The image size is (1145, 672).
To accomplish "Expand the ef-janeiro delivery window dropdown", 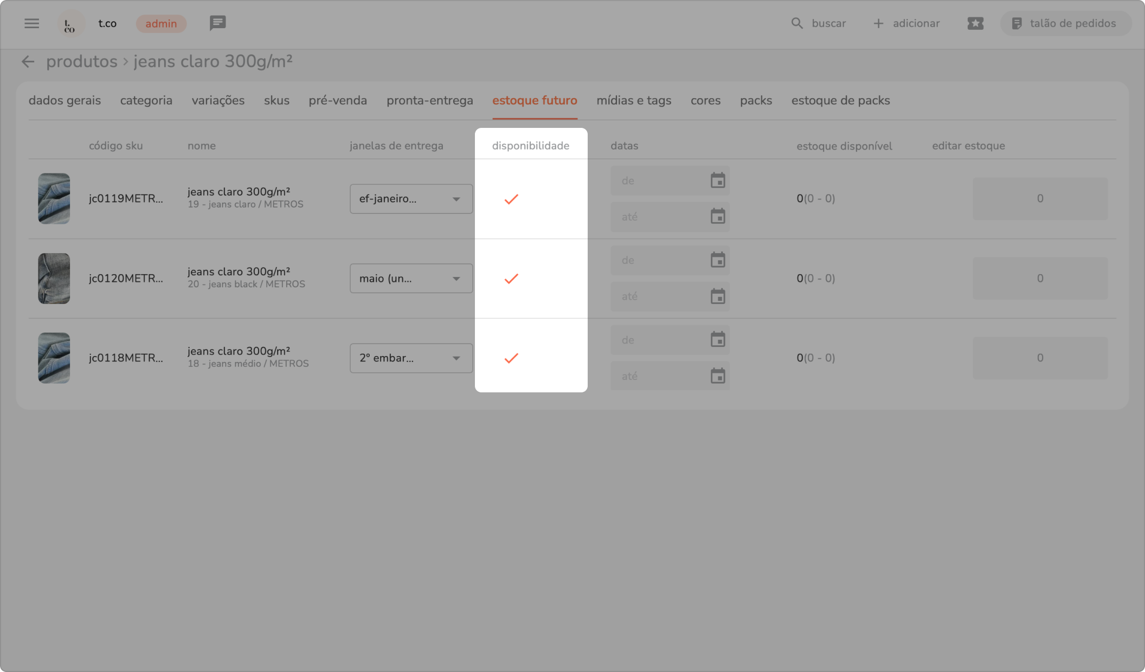I will [x=411, y=199].
